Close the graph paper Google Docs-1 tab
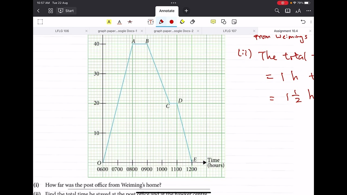 (x=142, y=31)
